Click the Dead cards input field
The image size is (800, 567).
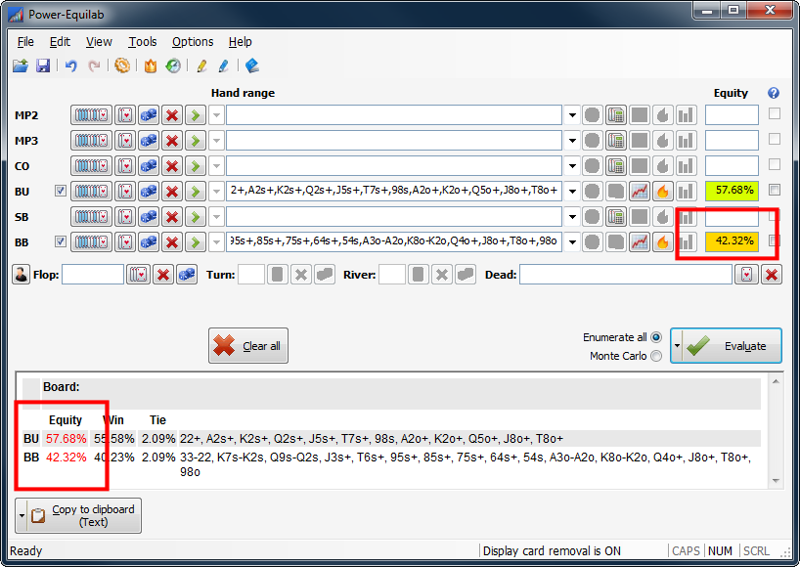(x=626, y=275)
